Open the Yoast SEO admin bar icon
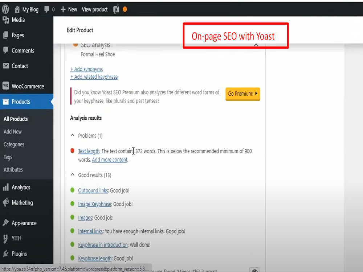This screenshot has width=363, height=272. point(116,9)
